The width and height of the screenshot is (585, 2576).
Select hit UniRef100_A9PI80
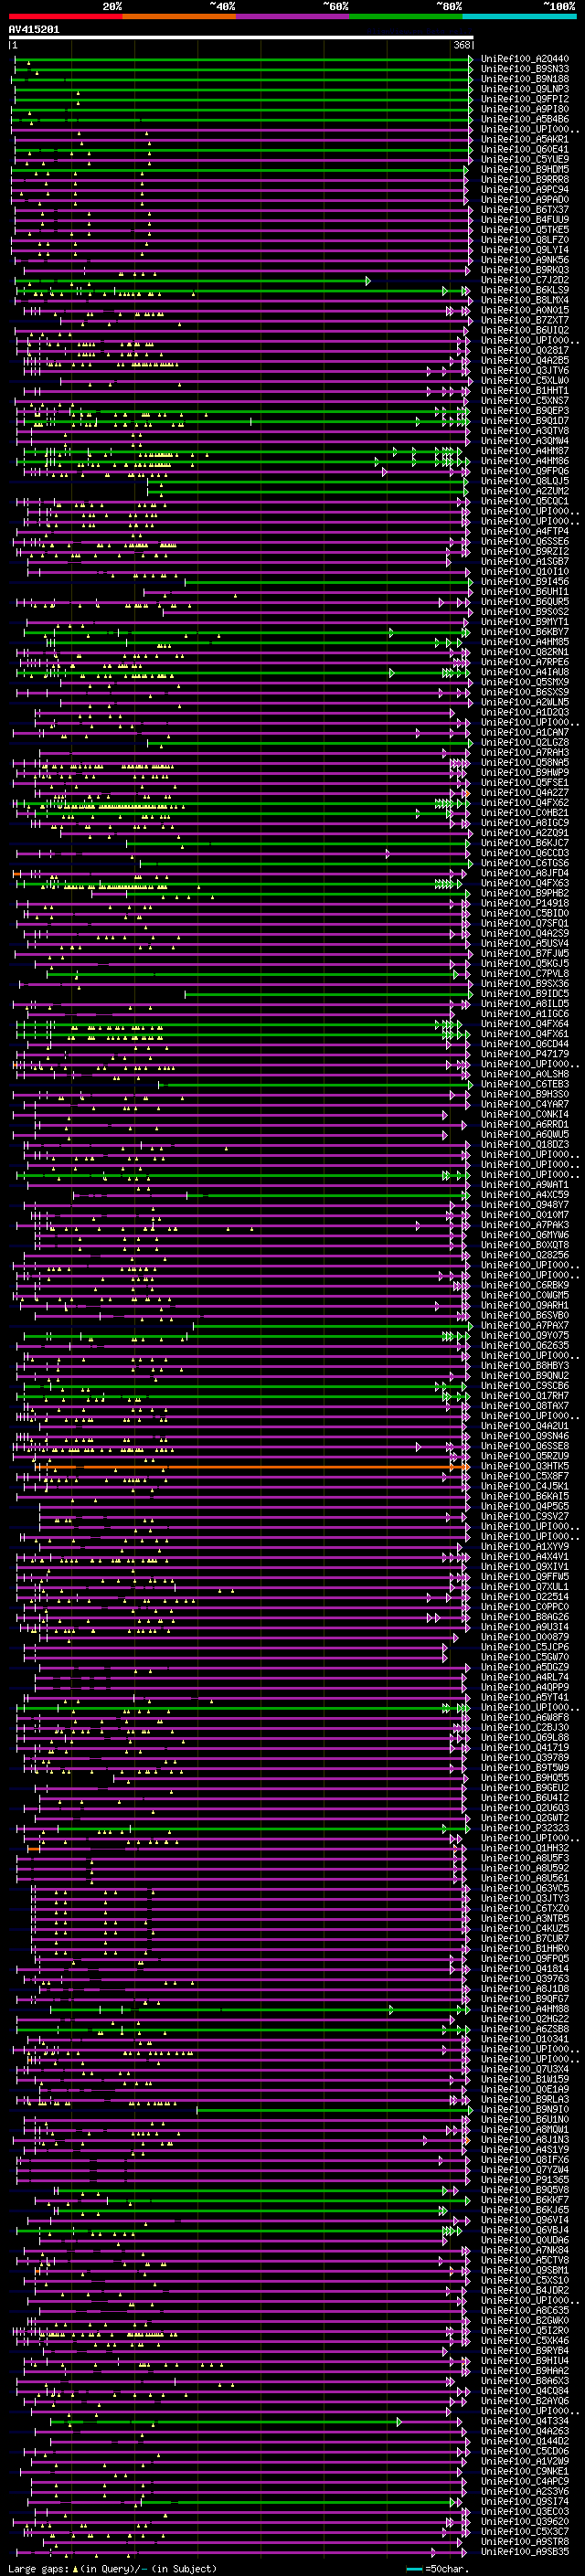525,109
